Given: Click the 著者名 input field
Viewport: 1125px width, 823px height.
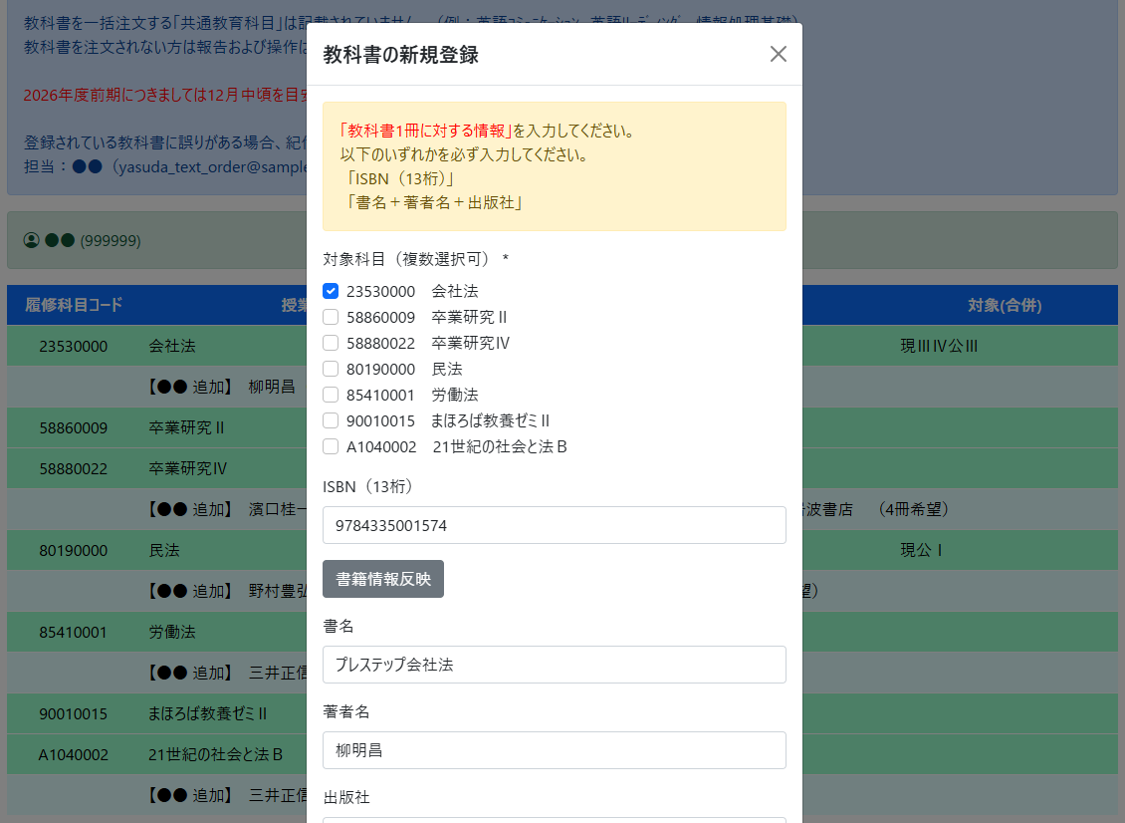Looking at the screenshot, I should point(555,750).
